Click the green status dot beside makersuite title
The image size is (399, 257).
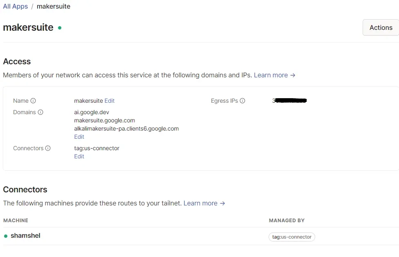pos(60,28)
